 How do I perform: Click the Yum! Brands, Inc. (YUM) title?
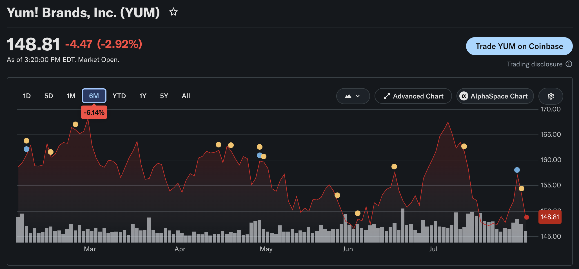pos(83,13)
